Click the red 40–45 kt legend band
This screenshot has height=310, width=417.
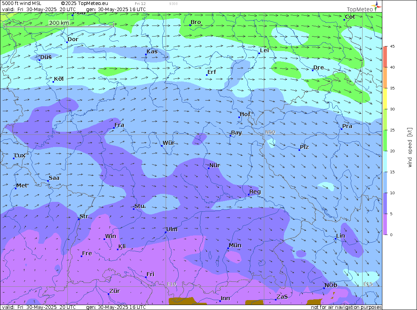point(385,57)
